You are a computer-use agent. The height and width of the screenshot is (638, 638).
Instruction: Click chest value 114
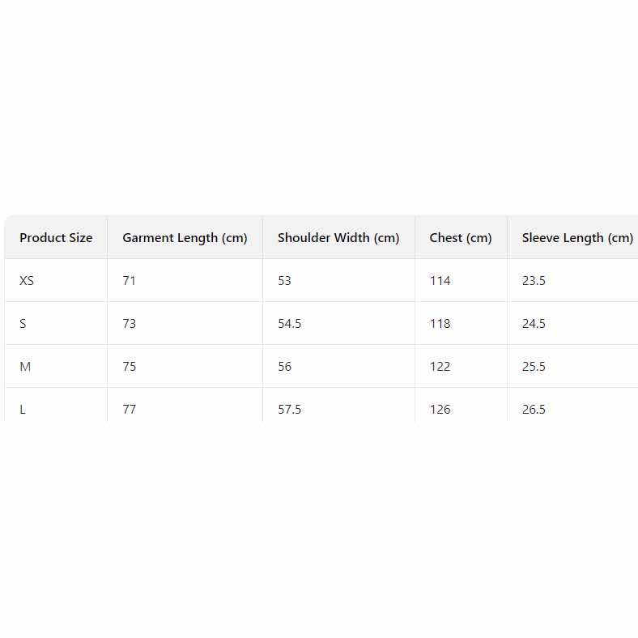tap(440, 281)
